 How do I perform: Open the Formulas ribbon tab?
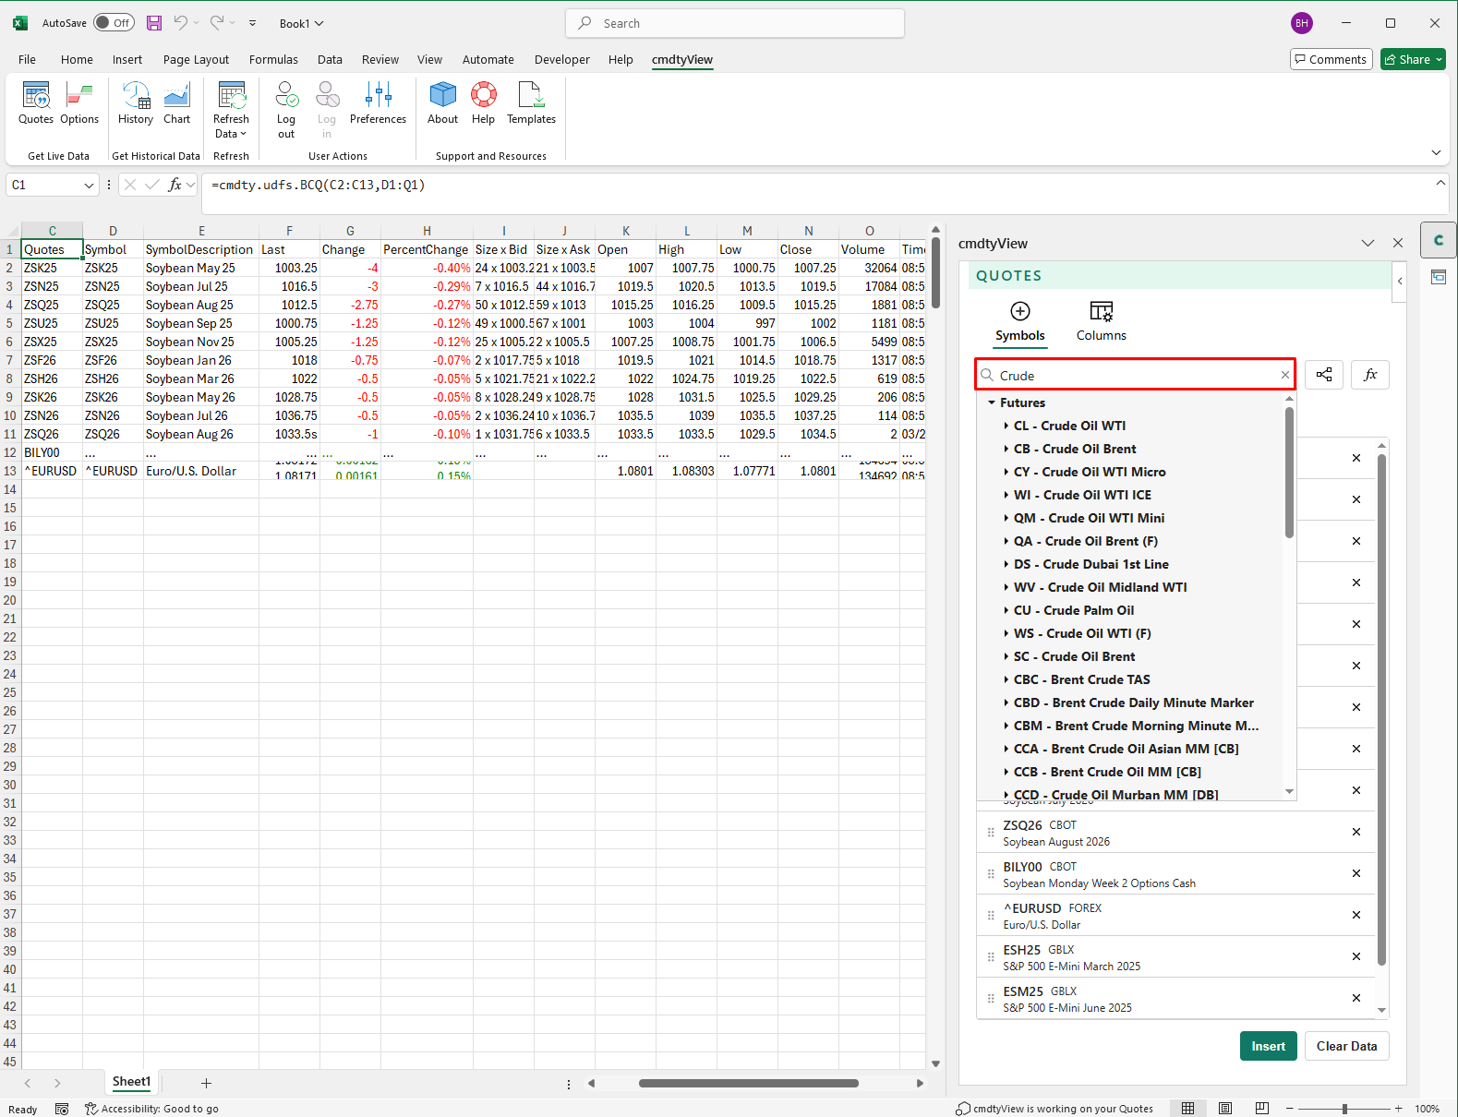click(x=273, y=59)
